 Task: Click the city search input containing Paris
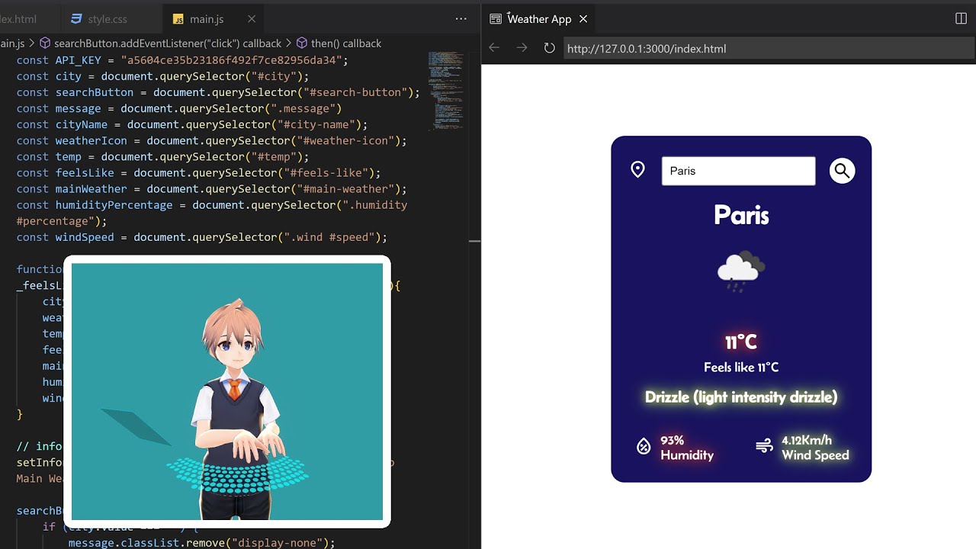[738, 171]
